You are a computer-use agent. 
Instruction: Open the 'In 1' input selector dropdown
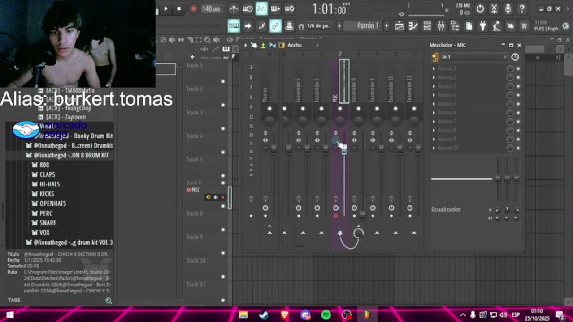[x=473, y=57]
